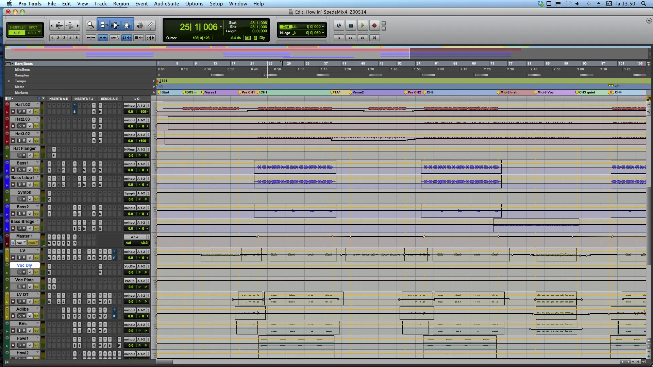Select zoom preset 1

52,38
